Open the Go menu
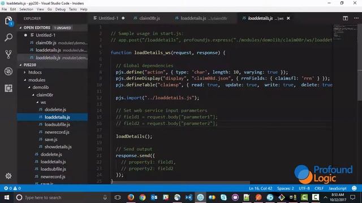 tap(50, 9)
